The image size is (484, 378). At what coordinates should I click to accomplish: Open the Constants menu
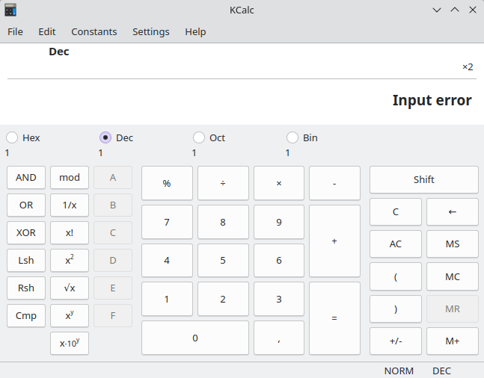[x=94, y=32]
